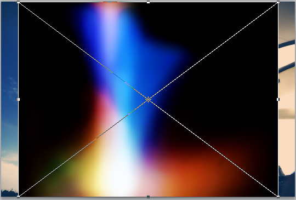The height and width of the screenshot is (200, 296).
Task: Click the transform center reference point
Action: click(x=148, y=99)
